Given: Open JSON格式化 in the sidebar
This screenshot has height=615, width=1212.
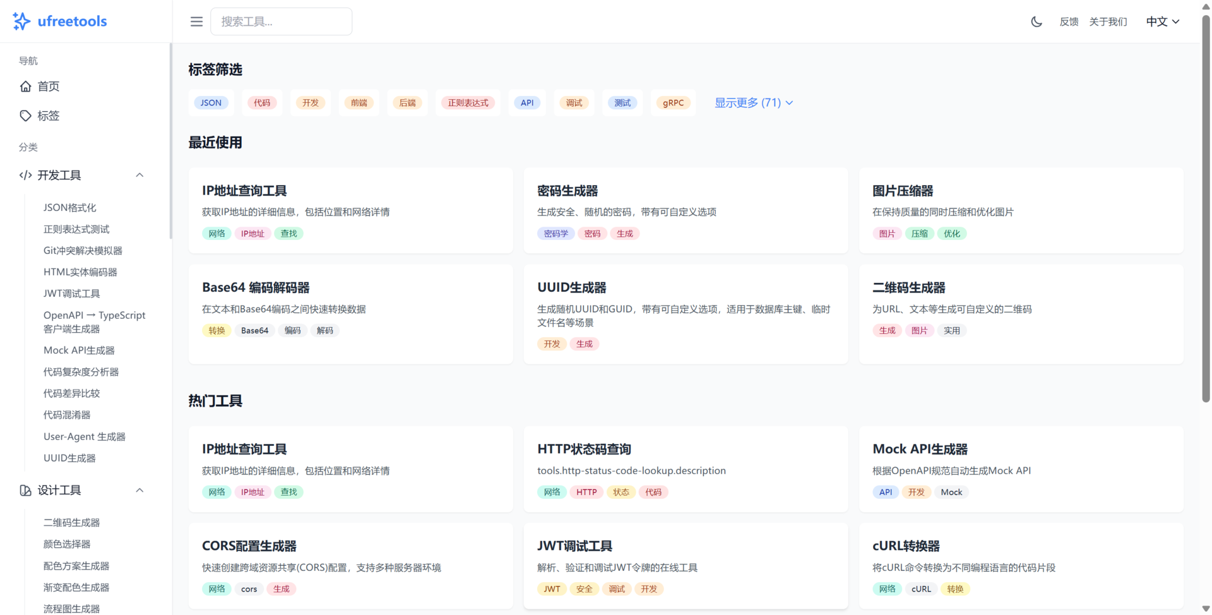Looking at the screenshot, I should pos(69,208).
